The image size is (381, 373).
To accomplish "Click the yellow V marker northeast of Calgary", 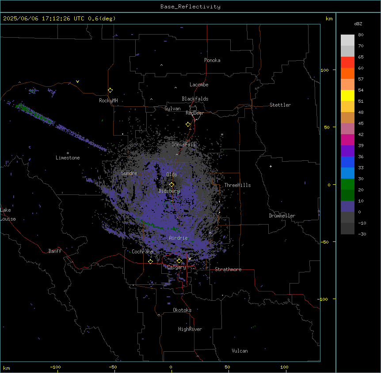I will pyautogui.click(x=190, y=259).
